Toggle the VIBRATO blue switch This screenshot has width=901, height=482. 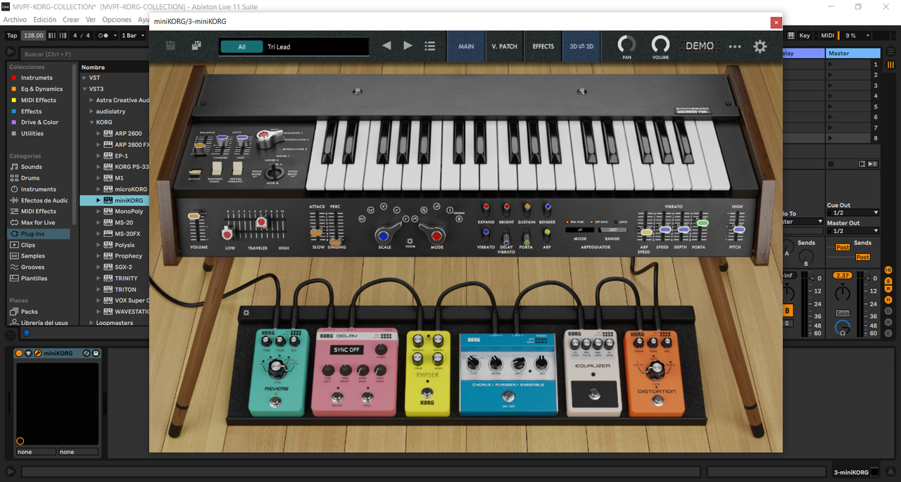pyautogui.click(x=485, y=233)
